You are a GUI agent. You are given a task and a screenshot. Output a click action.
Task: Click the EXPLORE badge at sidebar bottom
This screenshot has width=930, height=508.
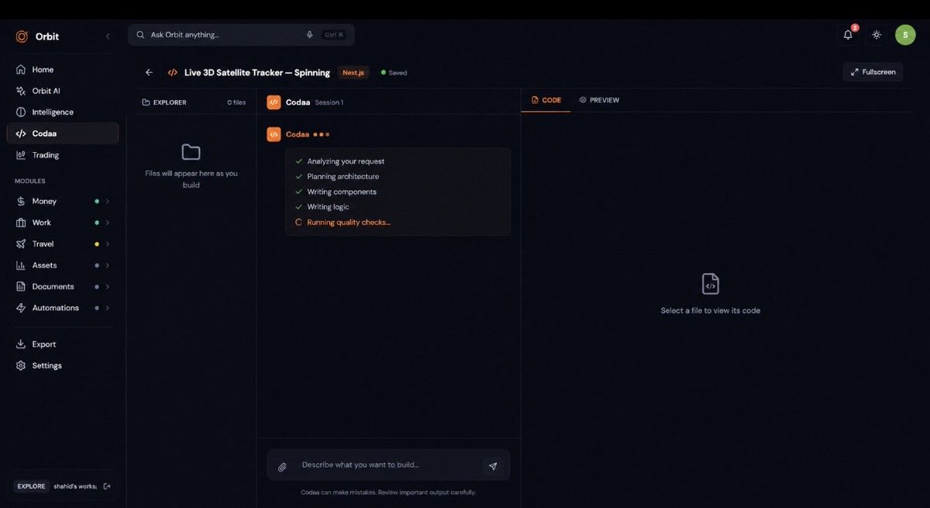(32, 486)
